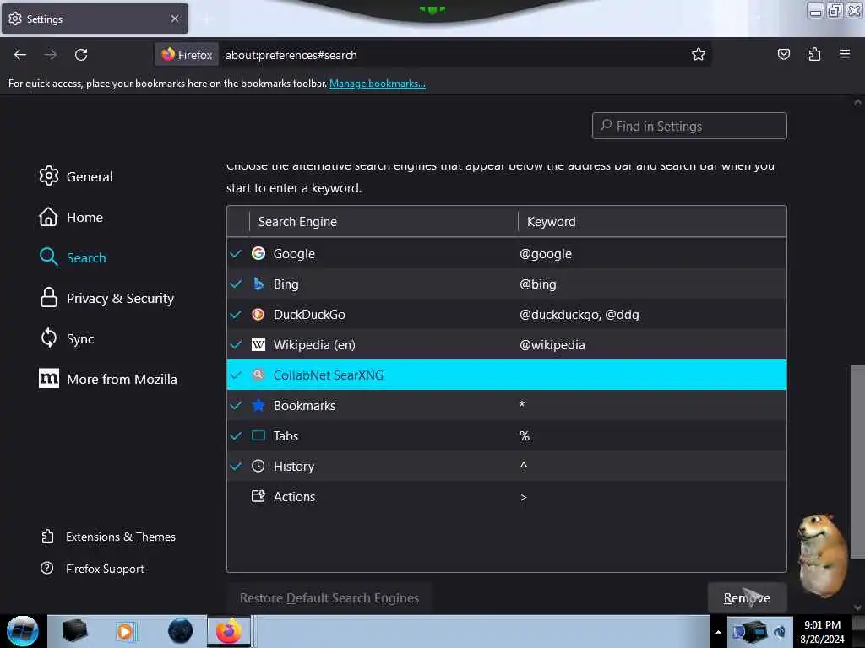865x648 pixels.
Task: Click the Bing engine icon
Action: pos(258,283)
